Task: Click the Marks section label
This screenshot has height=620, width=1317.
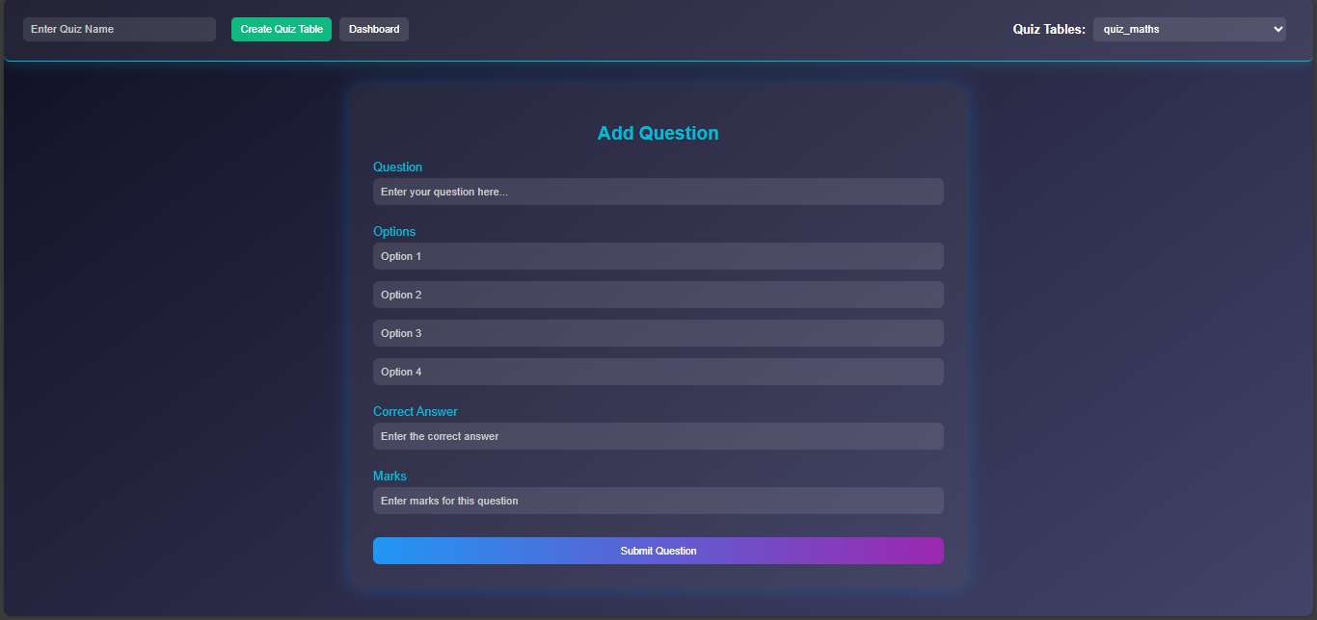Action: click(390, 476)
